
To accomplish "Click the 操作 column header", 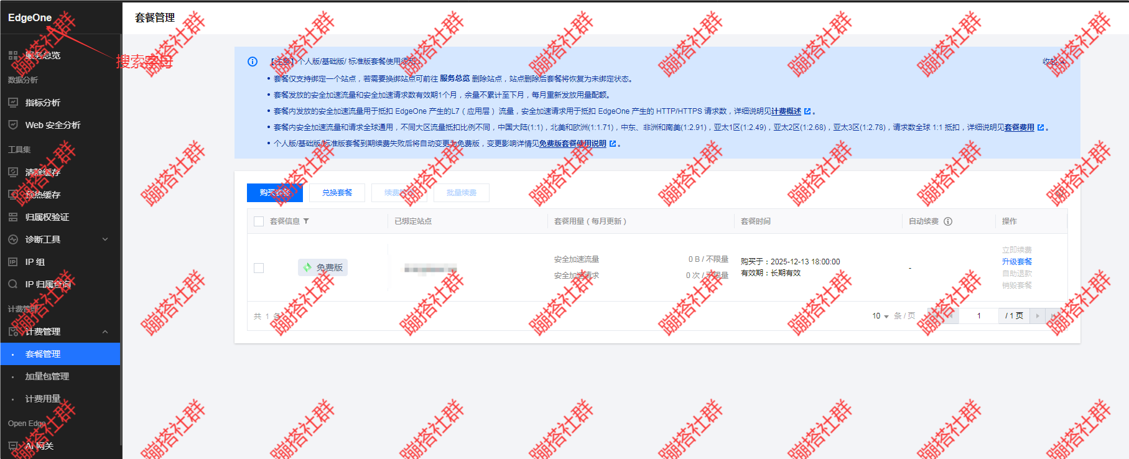I will click(1010, 221).
